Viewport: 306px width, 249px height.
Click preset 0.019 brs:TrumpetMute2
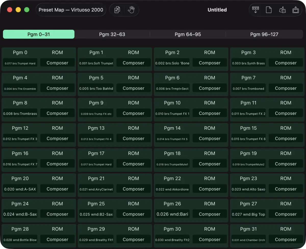click(x=248, y=164)
